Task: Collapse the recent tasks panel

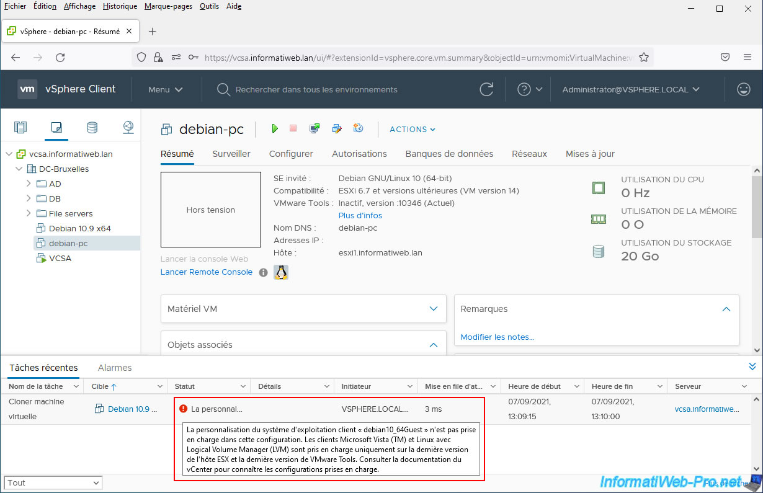Action: 752,366
